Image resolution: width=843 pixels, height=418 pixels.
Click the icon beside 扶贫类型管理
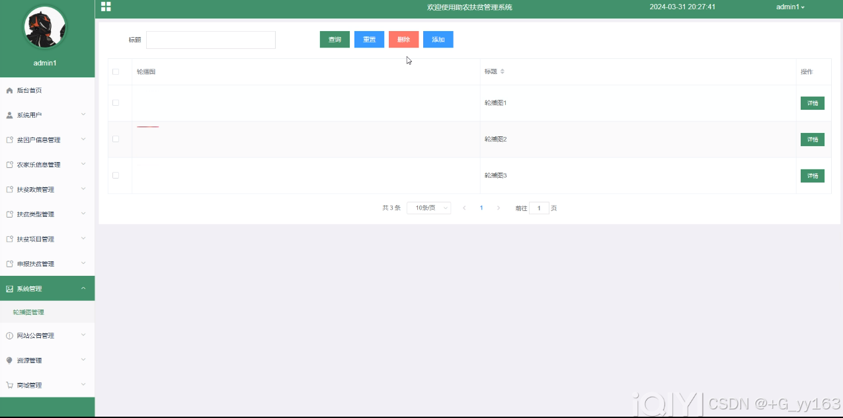(9, 214)
